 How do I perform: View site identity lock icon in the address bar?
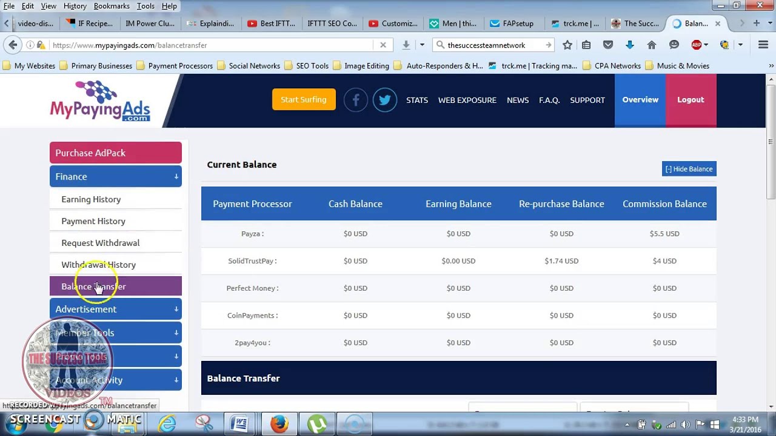[41, 45]
